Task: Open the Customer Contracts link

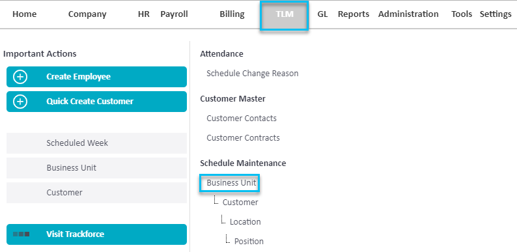Action: pos(243,137)
